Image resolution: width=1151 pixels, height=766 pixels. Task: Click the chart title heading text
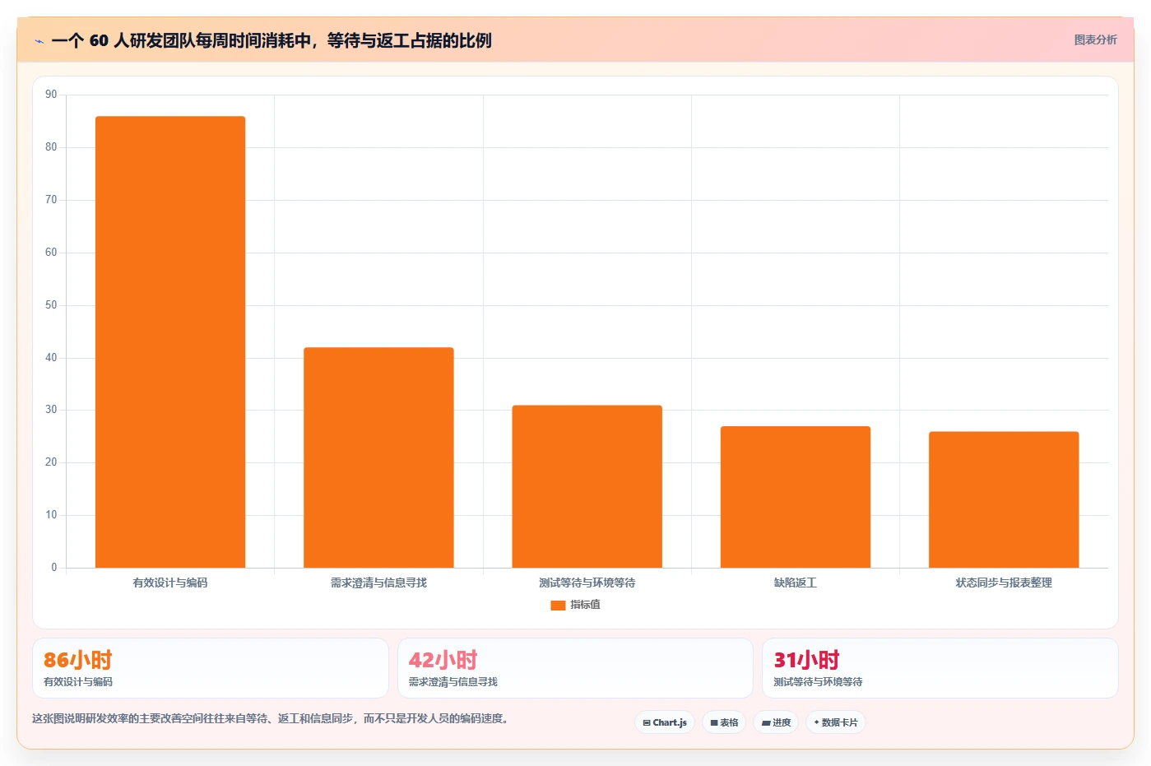(272, 40)
